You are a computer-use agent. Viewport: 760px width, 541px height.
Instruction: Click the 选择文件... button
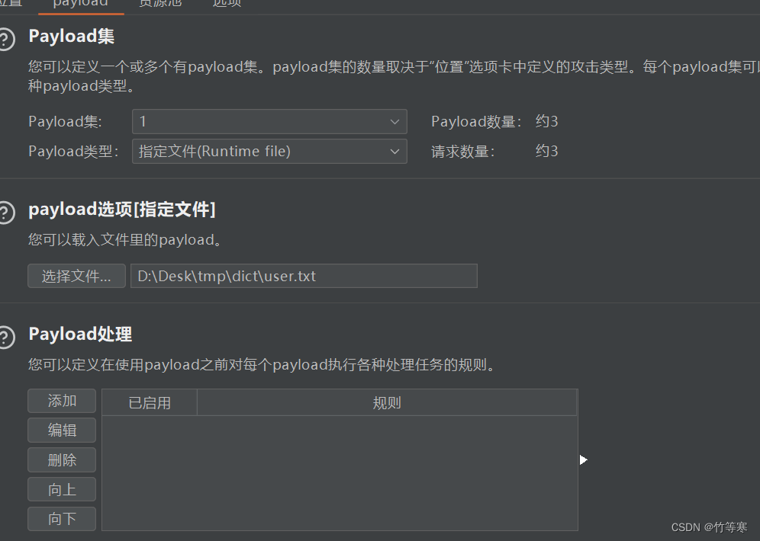[x=76, y=276]
